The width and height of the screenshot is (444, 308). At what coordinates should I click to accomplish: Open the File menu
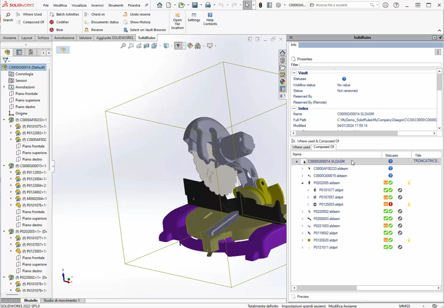pyautogui.click(x=46, y=5)
